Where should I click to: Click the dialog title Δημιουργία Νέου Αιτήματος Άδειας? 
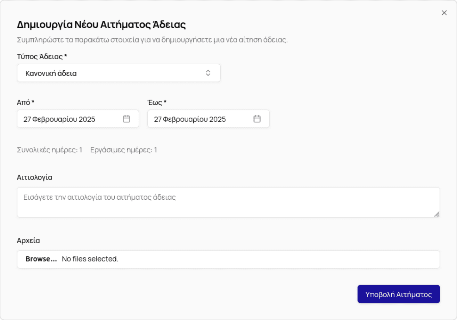point(101,25)
